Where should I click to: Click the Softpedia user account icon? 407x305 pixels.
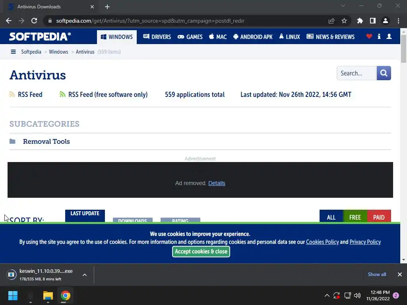pyautogui.click(x=389, y=36)
